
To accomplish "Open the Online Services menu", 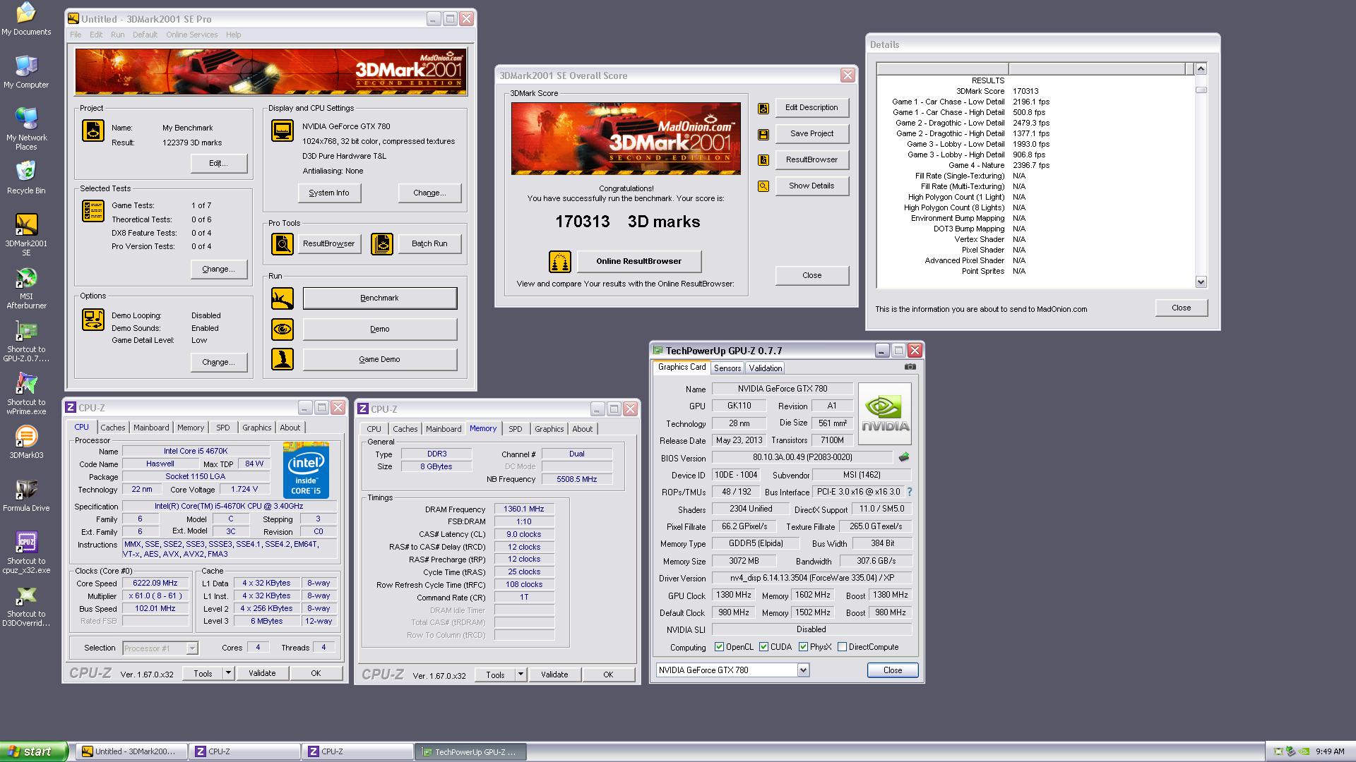I will coord(192,35).
